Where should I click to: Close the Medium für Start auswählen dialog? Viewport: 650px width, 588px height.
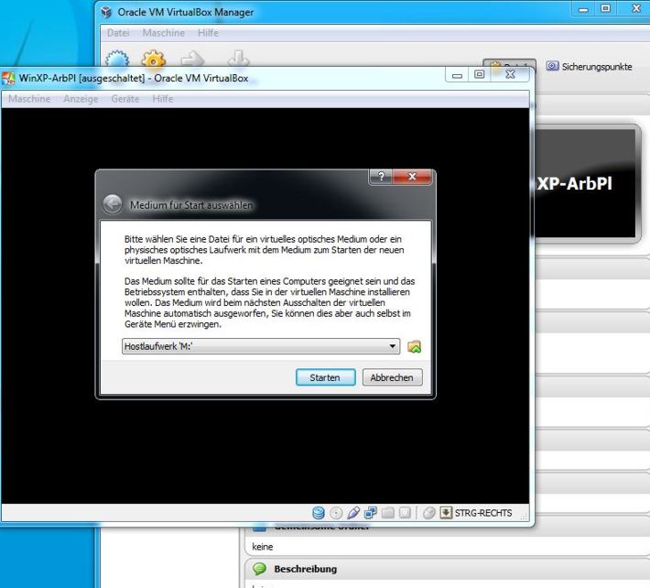(412, 176)
